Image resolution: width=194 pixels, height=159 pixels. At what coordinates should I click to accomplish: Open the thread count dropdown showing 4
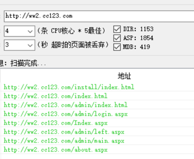point(20,31)
